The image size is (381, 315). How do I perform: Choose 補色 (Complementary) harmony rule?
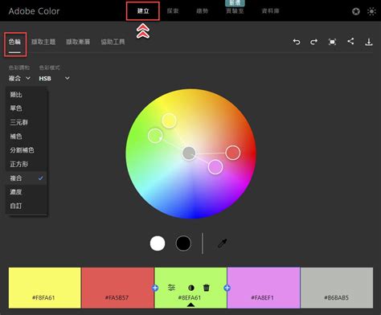coord(27,137)
